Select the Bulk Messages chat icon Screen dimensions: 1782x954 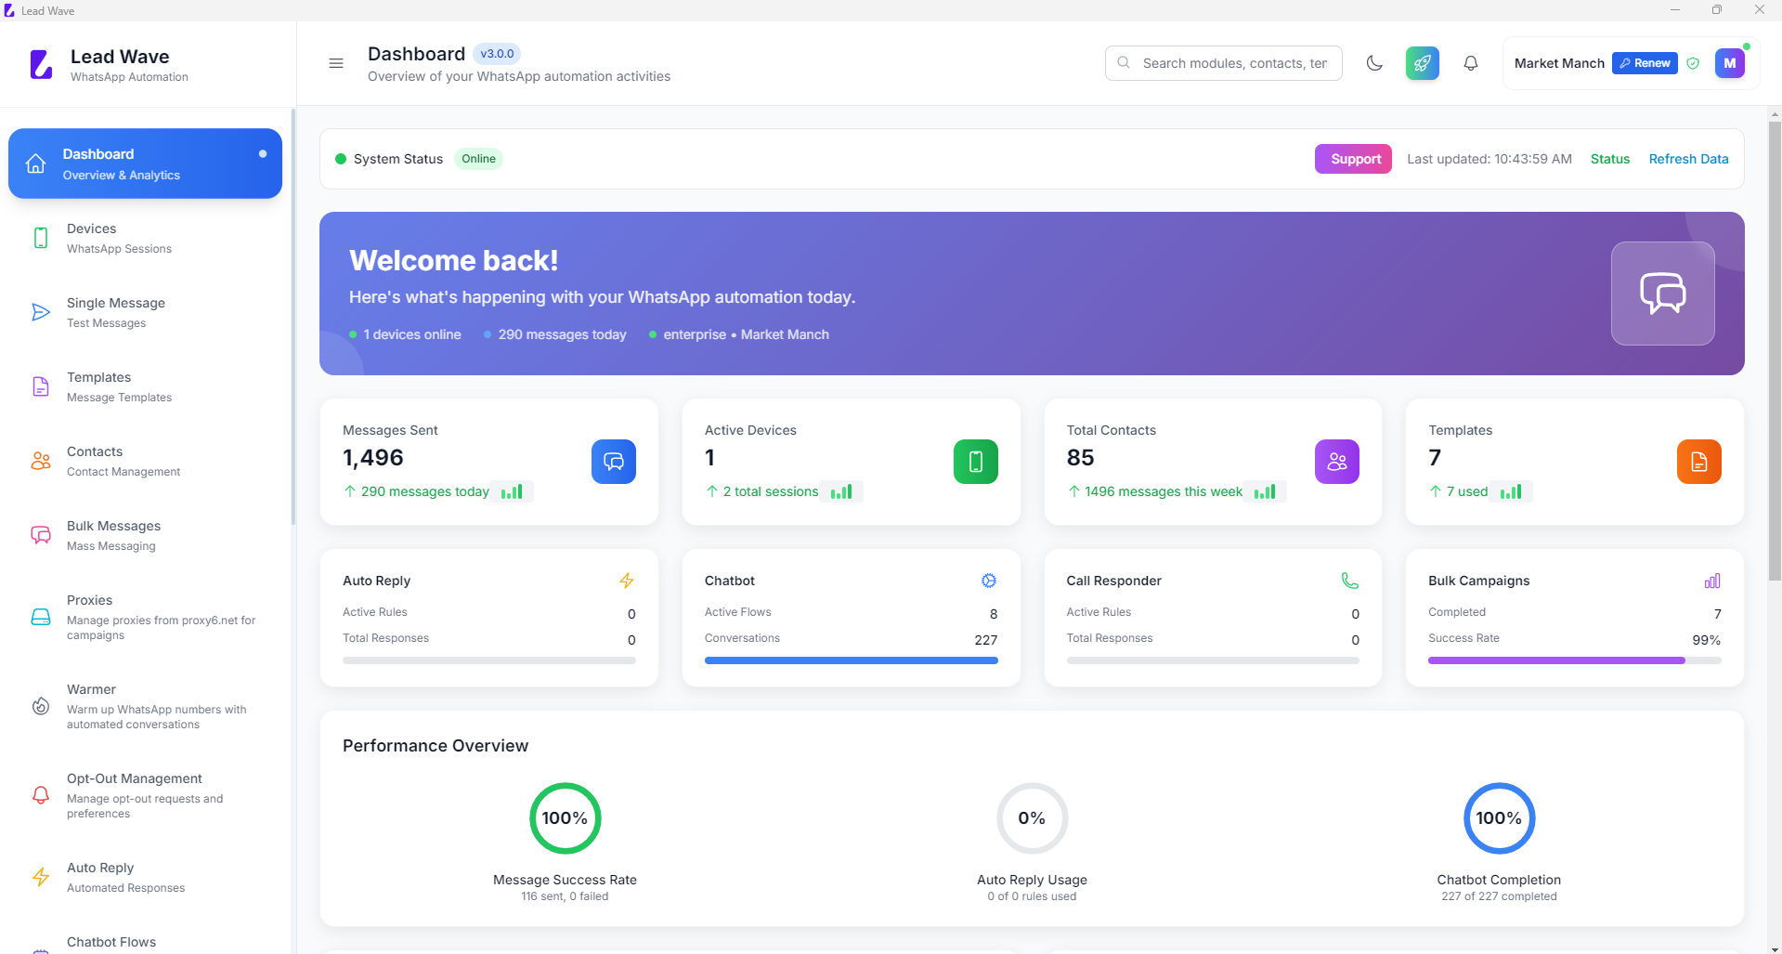click(40, 535)
